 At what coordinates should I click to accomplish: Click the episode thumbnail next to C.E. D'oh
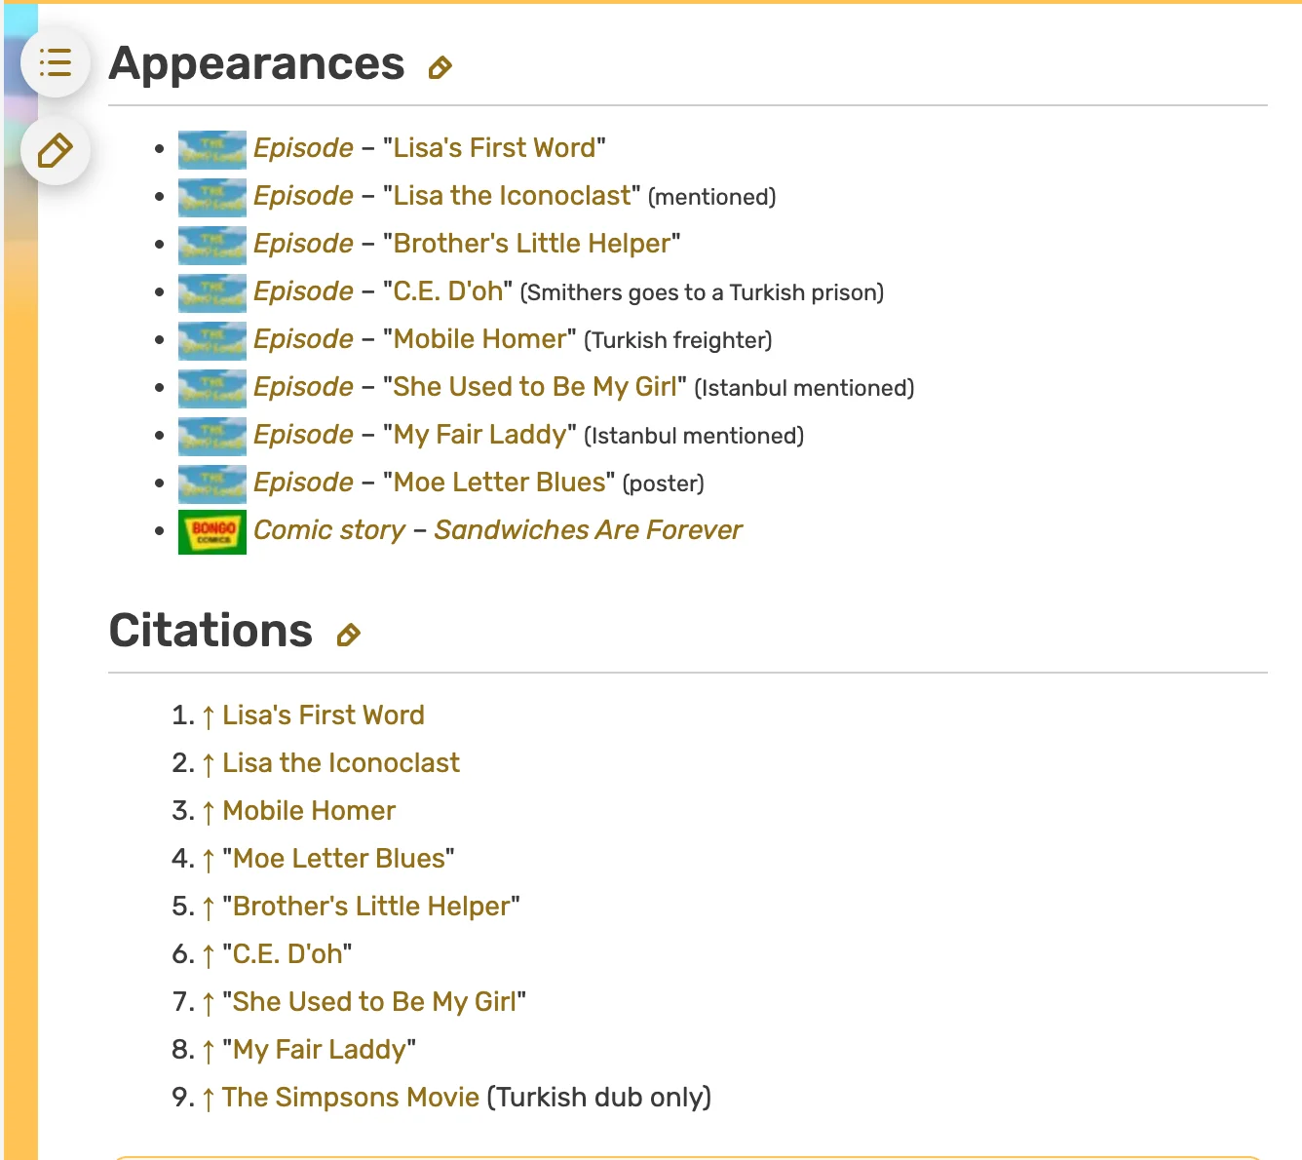pos(211,292)
